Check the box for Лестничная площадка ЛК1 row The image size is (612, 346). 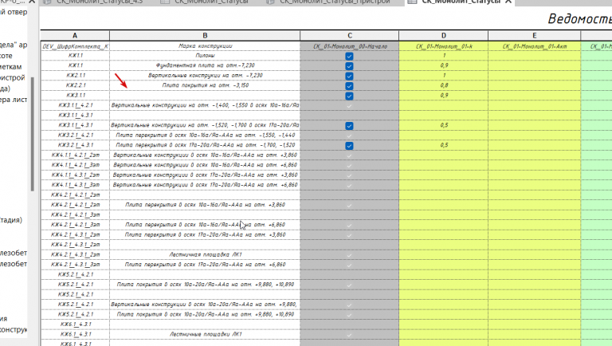(x=349, y=255)
